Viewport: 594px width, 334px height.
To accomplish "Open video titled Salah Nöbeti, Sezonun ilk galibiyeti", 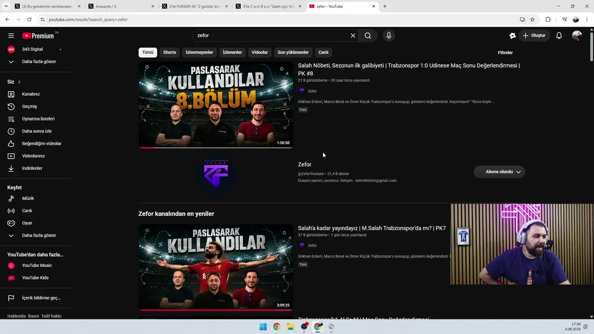I will click(409, 70).
